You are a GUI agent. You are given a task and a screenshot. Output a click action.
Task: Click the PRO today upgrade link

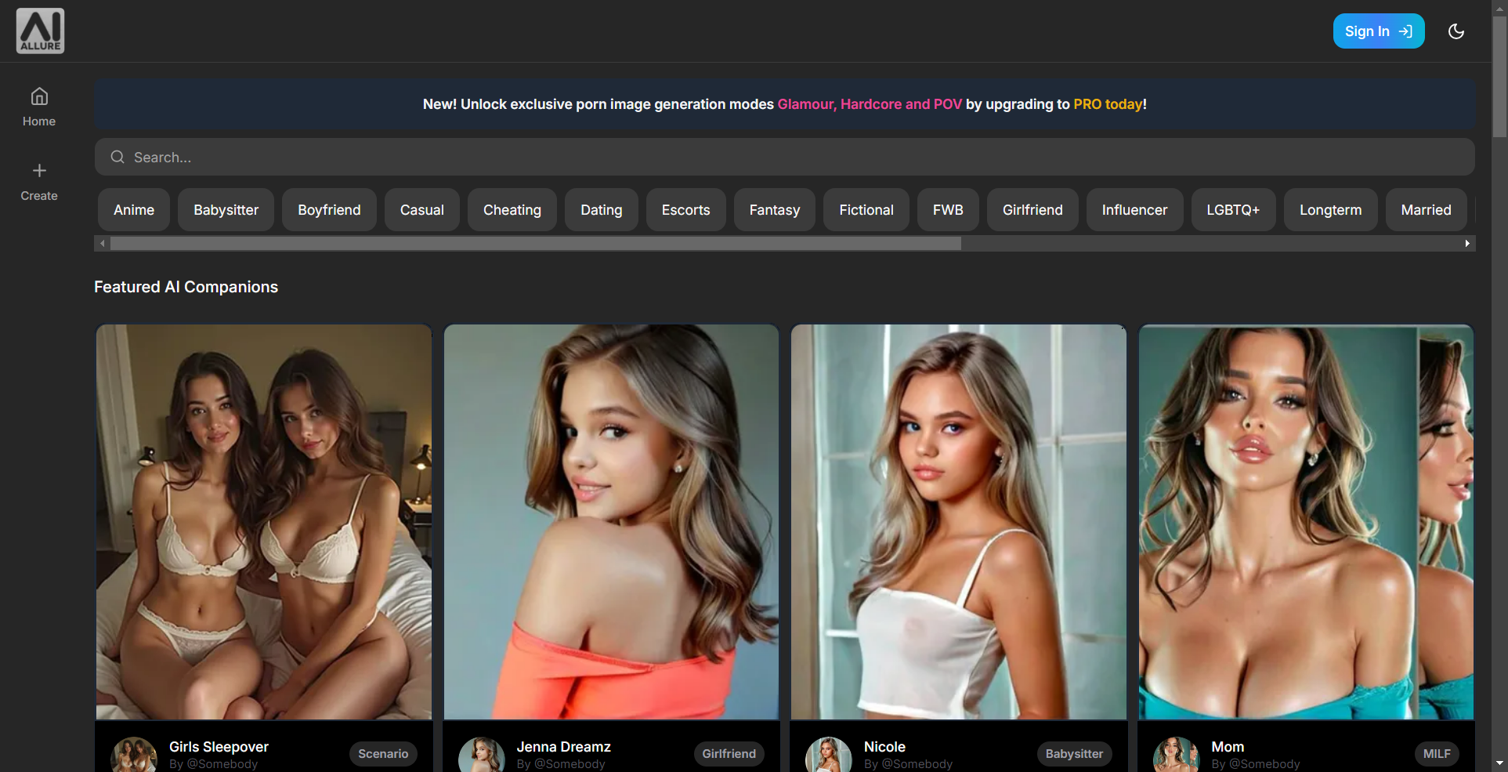click(1108, 104)
